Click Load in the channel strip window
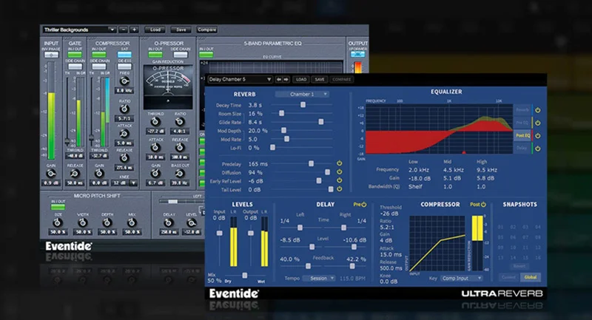Screen dimensions: 592x320 tap(155, 30)
